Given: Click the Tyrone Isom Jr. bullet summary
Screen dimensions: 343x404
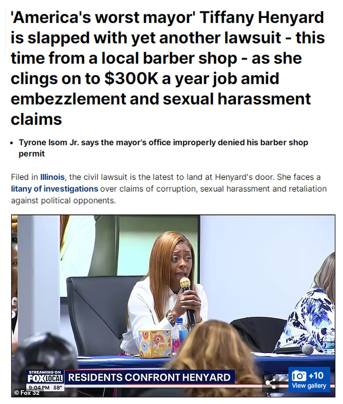Looking at the screenshot, I should 163,148.
